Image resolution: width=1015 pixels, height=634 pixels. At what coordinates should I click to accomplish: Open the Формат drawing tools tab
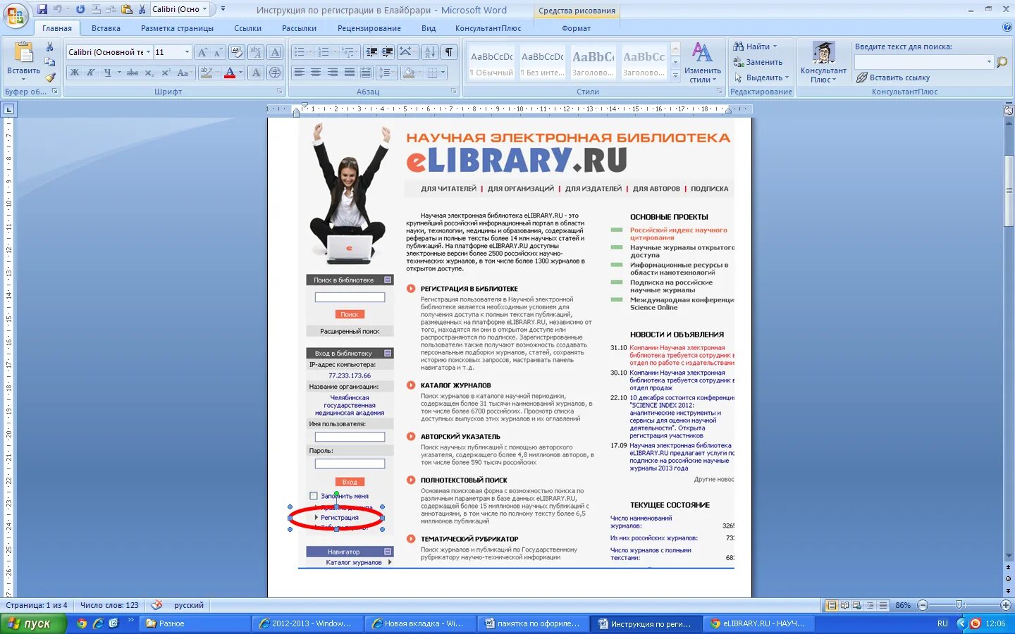[577, 28]
